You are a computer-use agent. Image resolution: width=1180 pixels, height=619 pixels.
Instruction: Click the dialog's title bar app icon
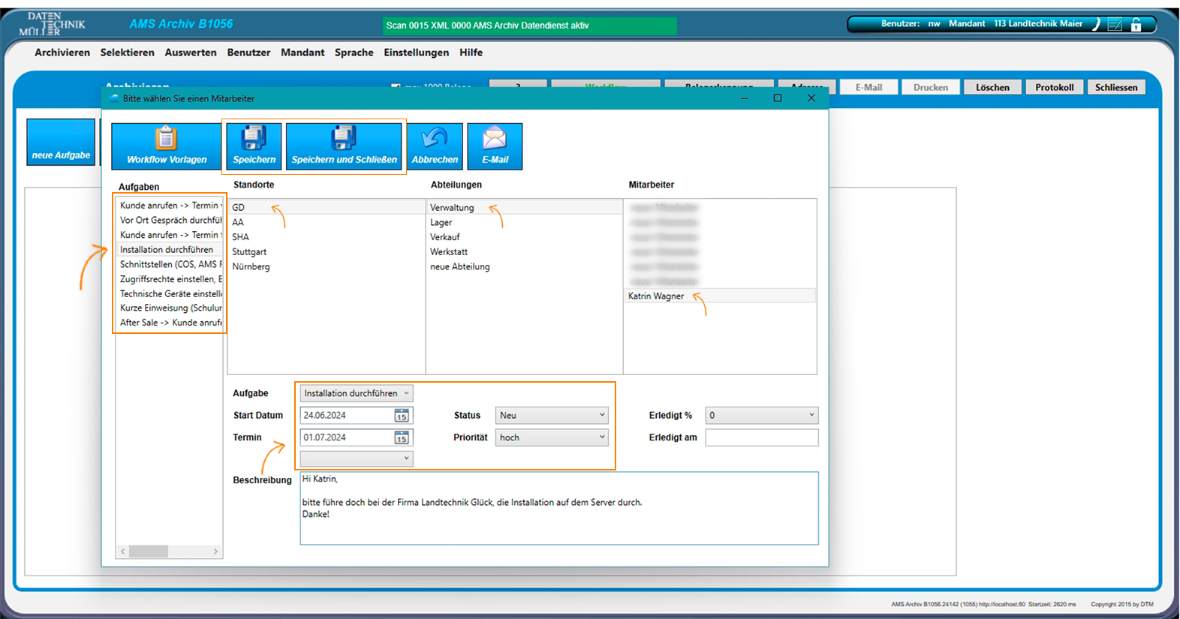(x=114, y=98)
